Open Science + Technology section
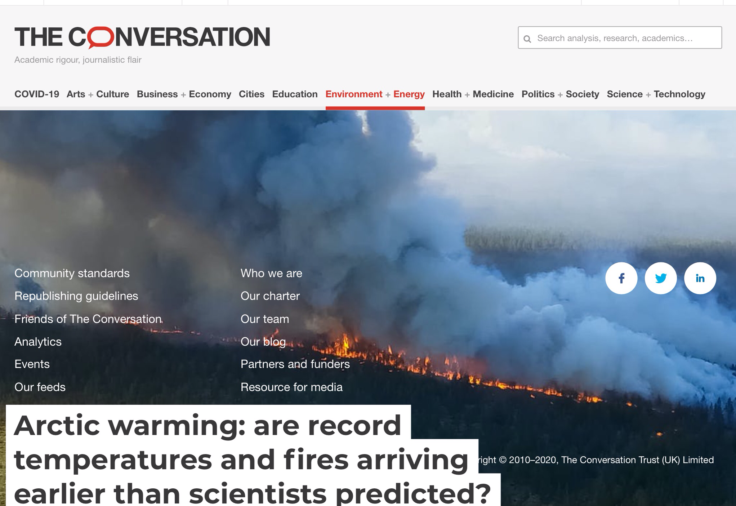Viewport: 736px width, 506px height. [x=656, y=94]
